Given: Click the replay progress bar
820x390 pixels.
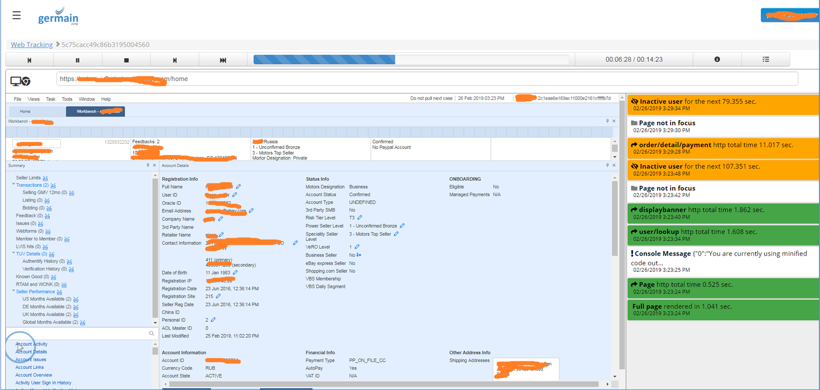Looking at the screenshot, I should [410, 60].
